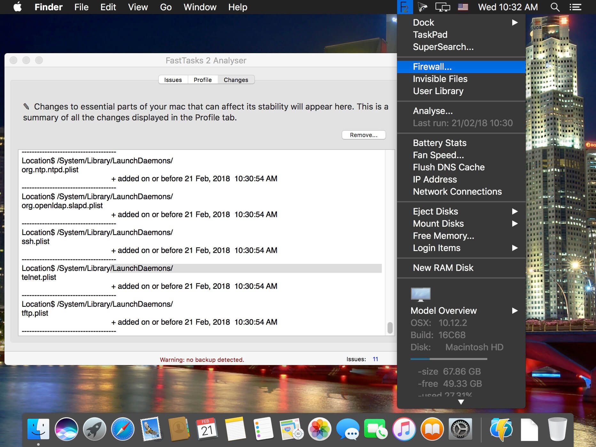Open Finder from the Dock
The width and height of the screenshot is (596, 447).
[38, 429]
